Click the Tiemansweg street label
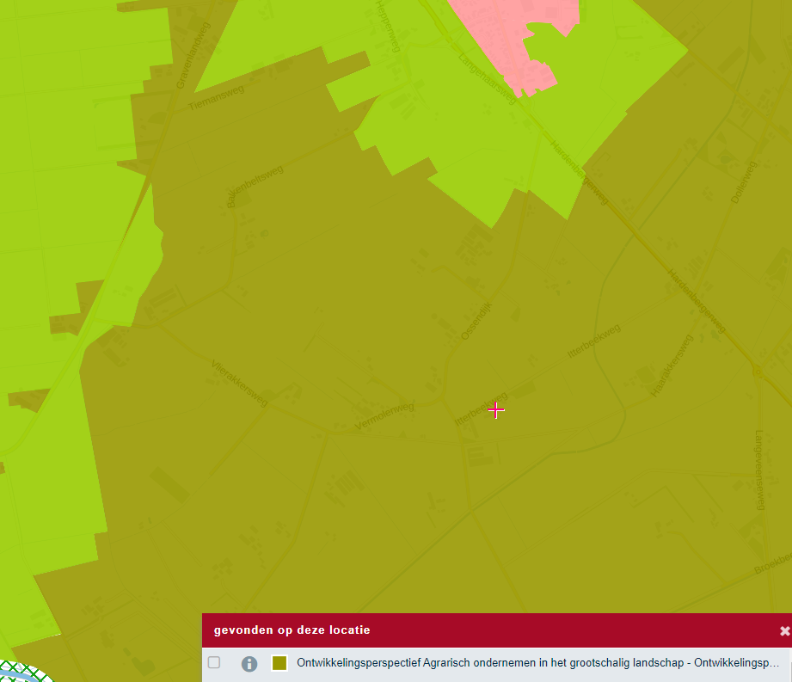Image resolution: width=792 pixels, height=682 pixels. tap(216, 97)
